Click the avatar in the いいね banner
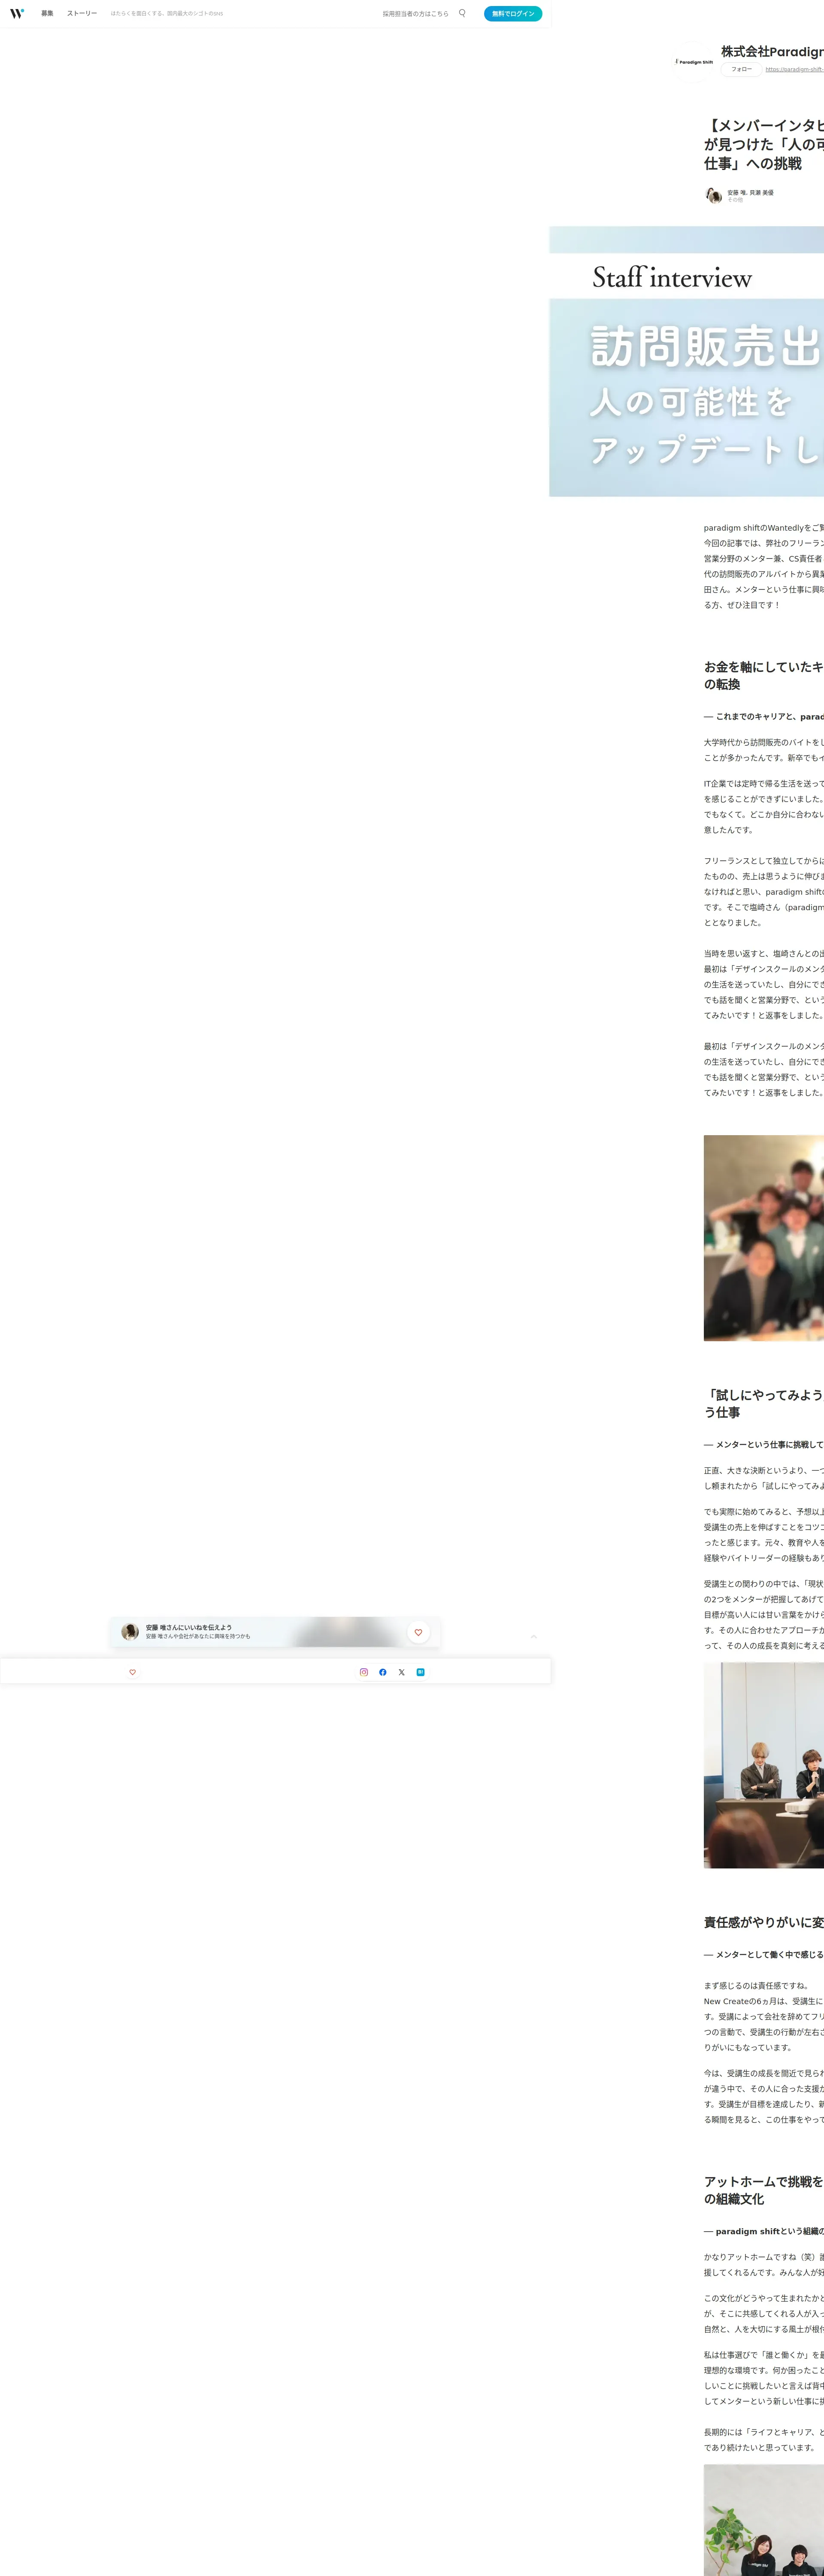 [x=130, y=1632]
